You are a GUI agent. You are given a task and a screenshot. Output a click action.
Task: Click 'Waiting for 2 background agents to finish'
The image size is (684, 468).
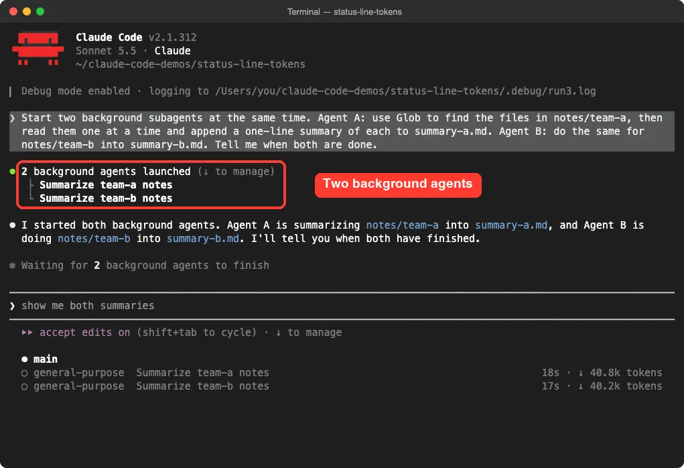145,266
